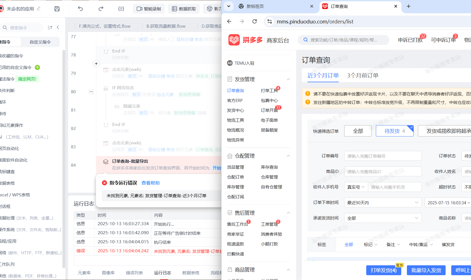Open 查看帮助 link in the error popup

click(x=151, y=183)
